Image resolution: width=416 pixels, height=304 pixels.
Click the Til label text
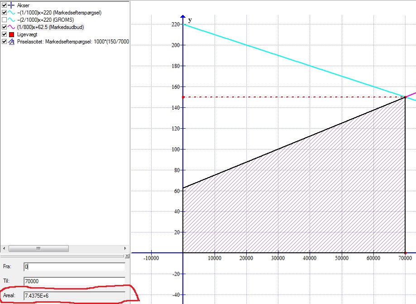click(x=6, y=280)
